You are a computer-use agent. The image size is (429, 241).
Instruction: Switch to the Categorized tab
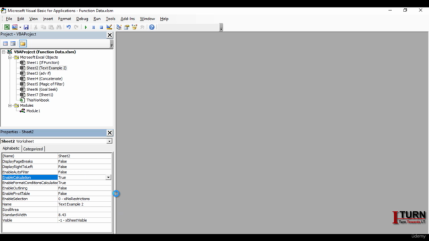point(33,149)
